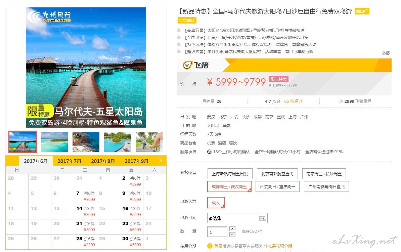Click the service promise checkmark icon
The width and height of the screenshot is (401, 252).
[209, 152]
